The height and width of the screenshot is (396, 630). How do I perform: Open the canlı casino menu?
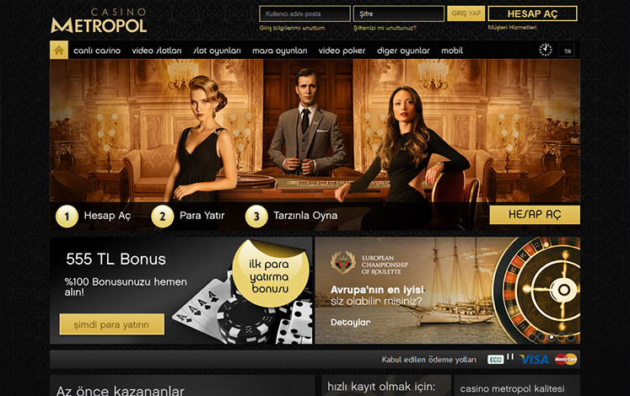click(97, 51)
